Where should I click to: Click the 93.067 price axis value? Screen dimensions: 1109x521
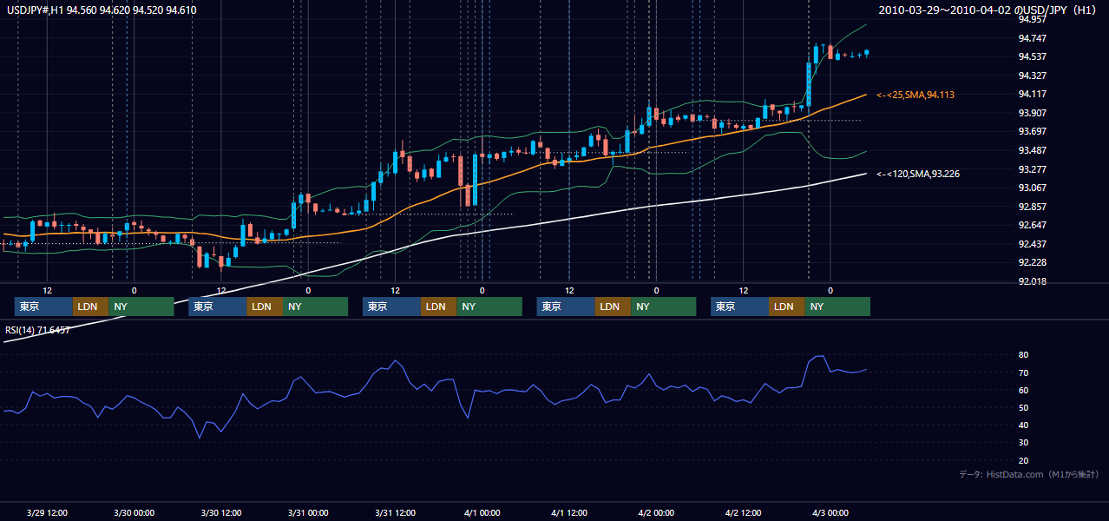pyautogui.click(x=1031, y=188)
